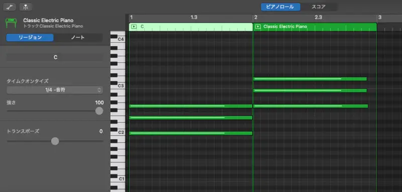Click the play icon in the Classic Electric Piano region header
Image resolution: width=402 pixels, height=192 pixels.
pos(258,27)
